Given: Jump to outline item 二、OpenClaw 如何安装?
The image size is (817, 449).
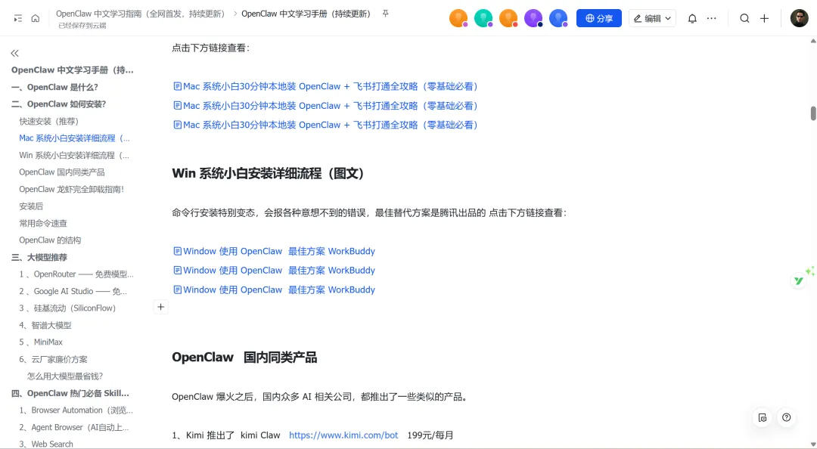Looking at the screenshot, I should pyautogui.click(x=58, y=104).
